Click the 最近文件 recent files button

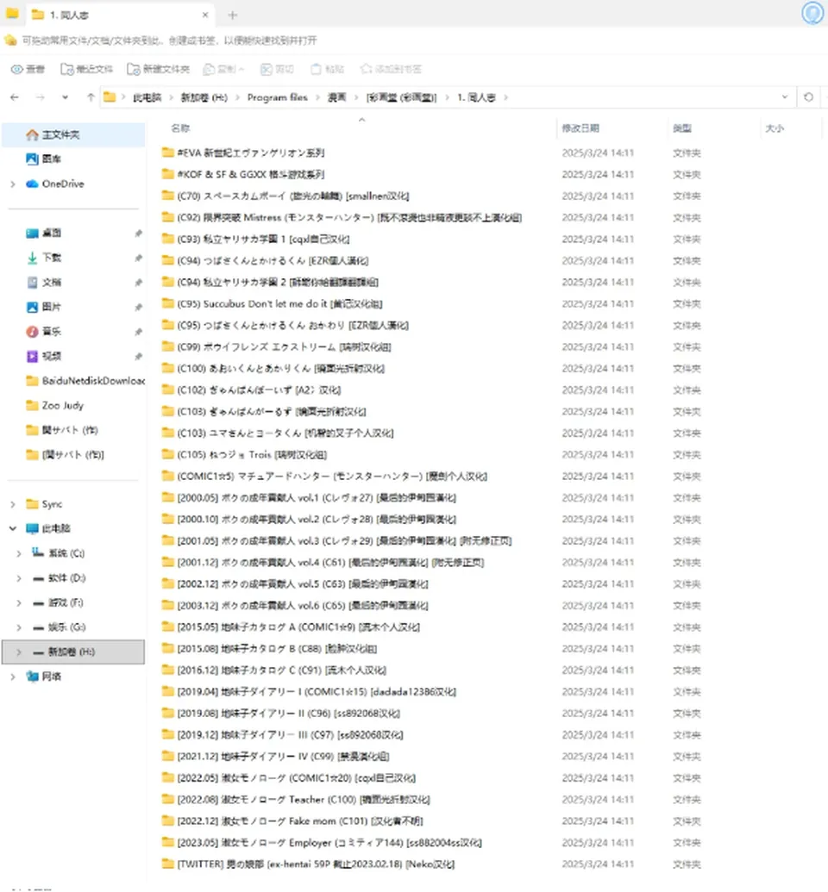(86, 70)
